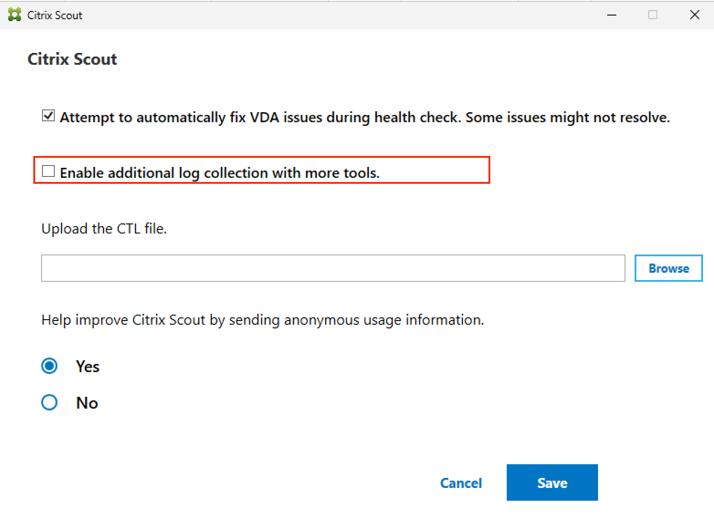This screenshot has width=714, height=529.
Task: Enable additional log collection with more tools
Action: (x=48, y=171)
